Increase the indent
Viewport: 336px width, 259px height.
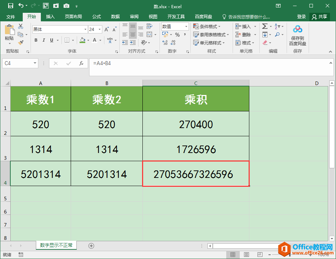point(133,42)
